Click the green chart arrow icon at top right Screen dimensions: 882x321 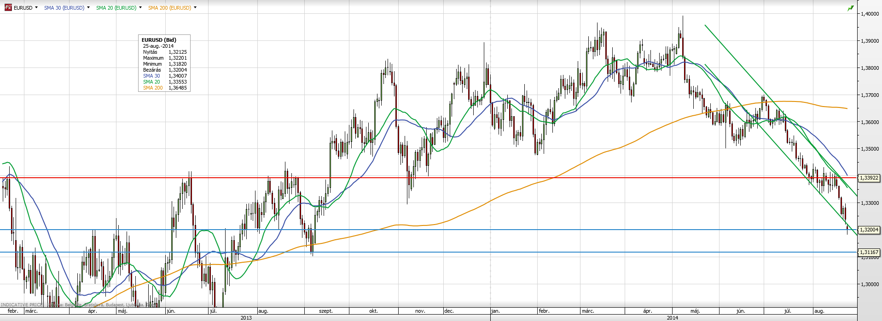pyautogui.click(x=851, y=8)
